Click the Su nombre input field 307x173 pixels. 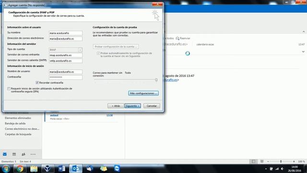point(66,33)
